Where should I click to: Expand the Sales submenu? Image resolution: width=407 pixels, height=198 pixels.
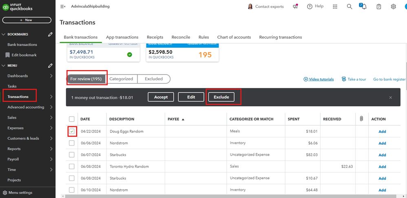tap(51, 117)
